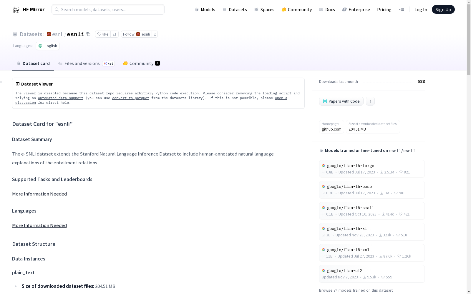Open convert to parquet link
Screen dimensions: 471x294
pyautogui.click(x=130, y=98)
